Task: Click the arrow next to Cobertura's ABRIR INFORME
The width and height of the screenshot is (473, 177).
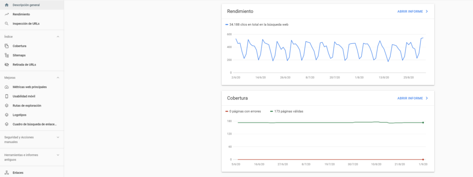Action: (x=426, y=98)
